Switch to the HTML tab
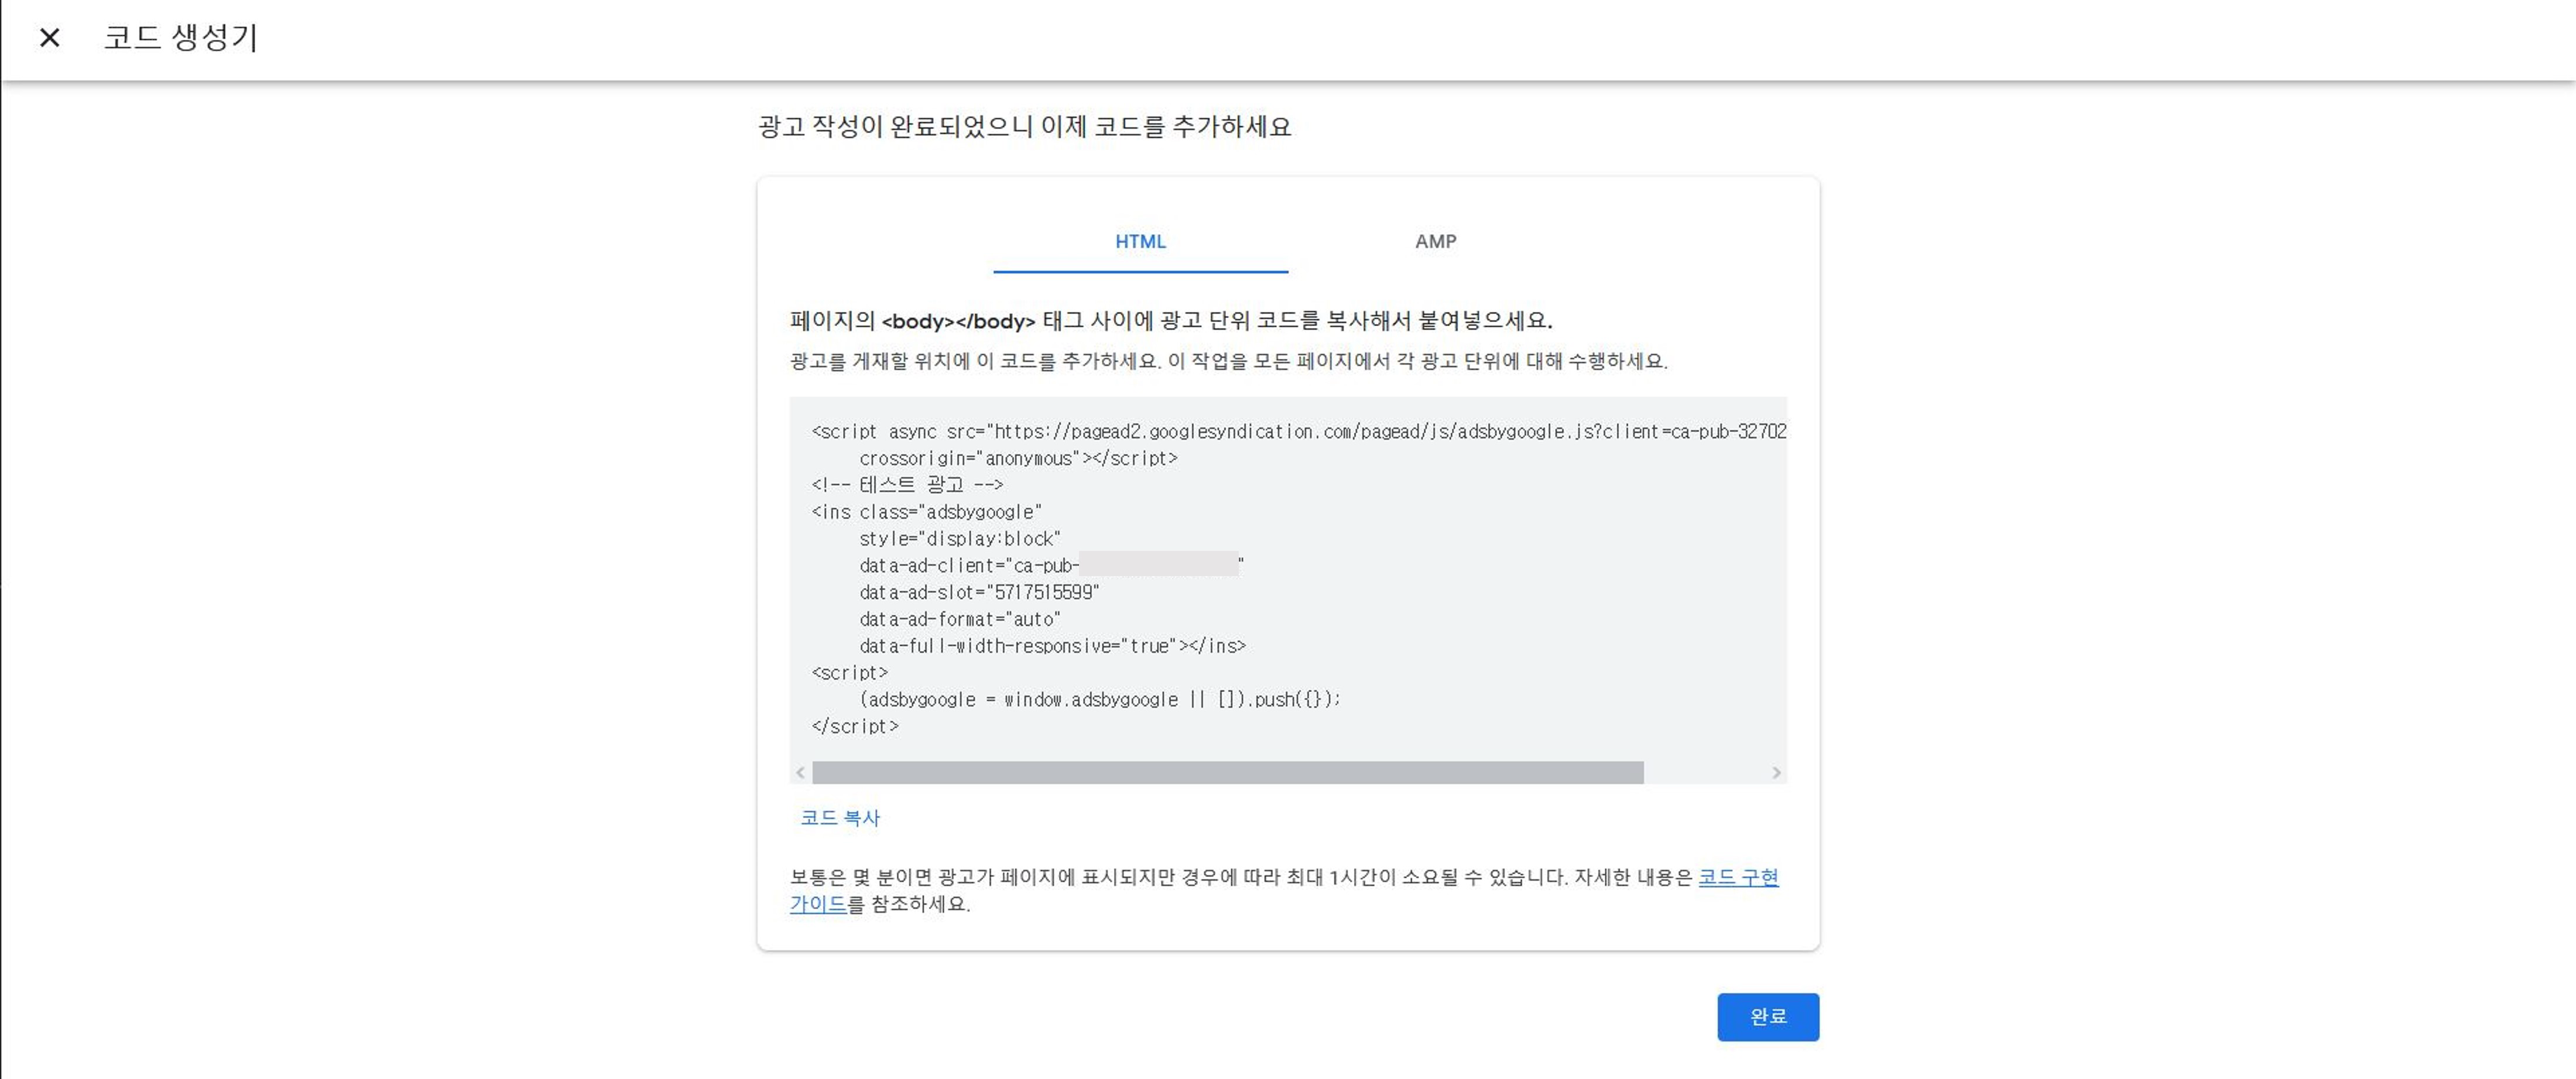Screen dimensions: 2576x1079 [x=1140, y=241]
